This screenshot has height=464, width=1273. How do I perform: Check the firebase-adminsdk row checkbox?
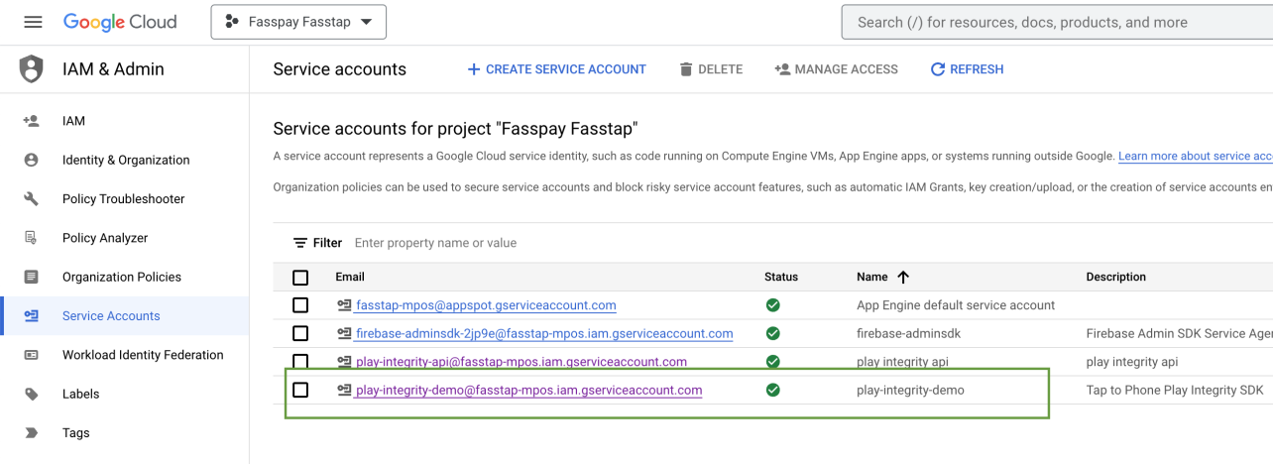tap(300, 334)
